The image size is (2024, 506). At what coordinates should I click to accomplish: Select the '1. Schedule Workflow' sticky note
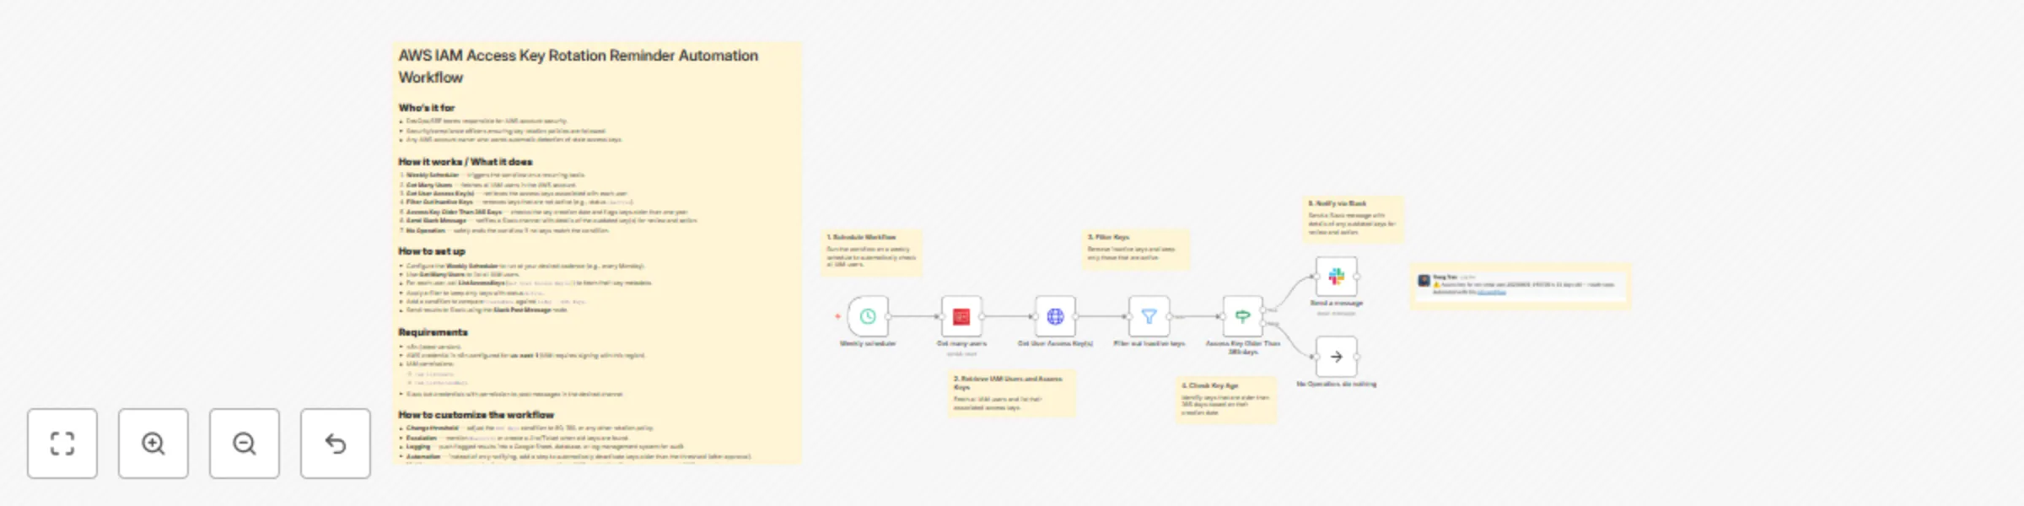(x=872, y=252)
